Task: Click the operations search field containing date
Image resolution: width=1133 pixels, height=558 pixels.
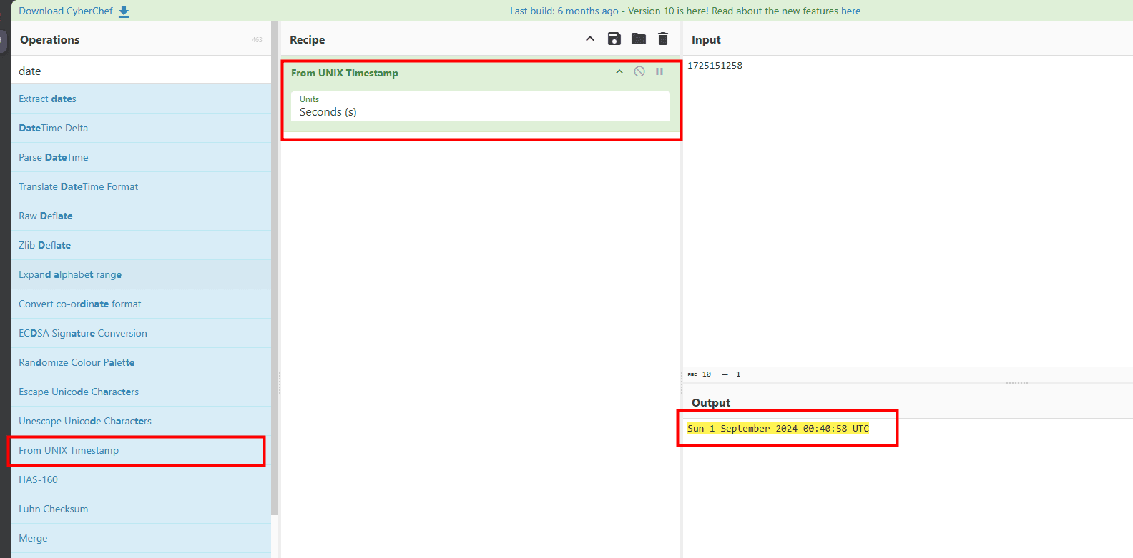Action: tap(141, 71)
